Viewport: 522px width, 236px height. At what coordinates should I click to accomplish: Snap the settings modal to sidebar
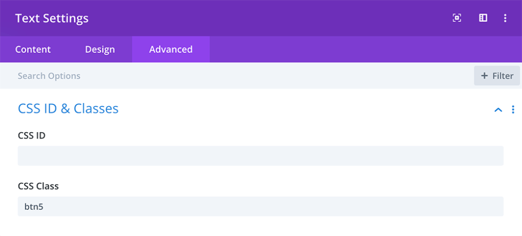click(483, 18)
